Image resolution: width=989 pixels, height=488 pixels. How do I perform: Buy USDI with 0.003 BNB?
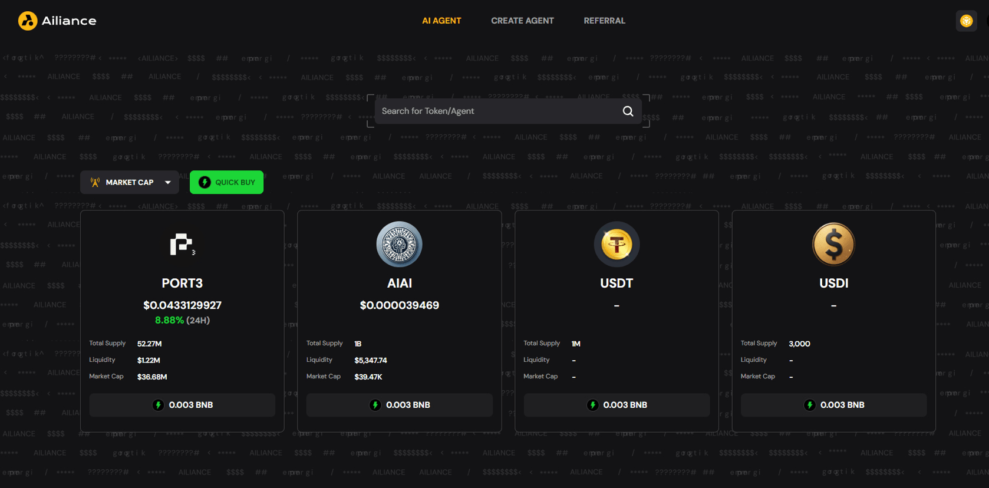(833, 405)
